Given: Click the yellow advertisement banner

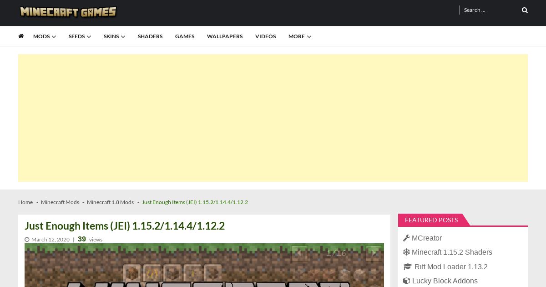Looking at the screenshot, I should [x=273, y=118].
